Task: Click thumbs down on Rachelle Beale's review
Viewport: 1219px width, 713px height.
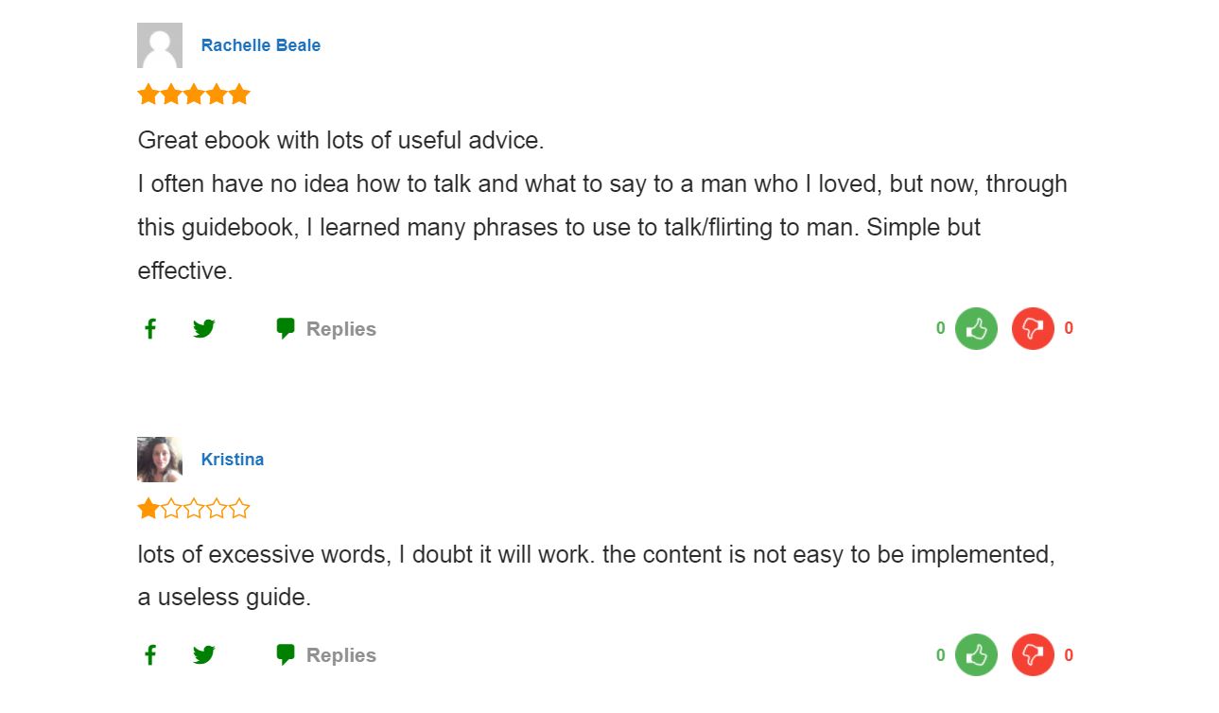Action: pos(1033,329)
